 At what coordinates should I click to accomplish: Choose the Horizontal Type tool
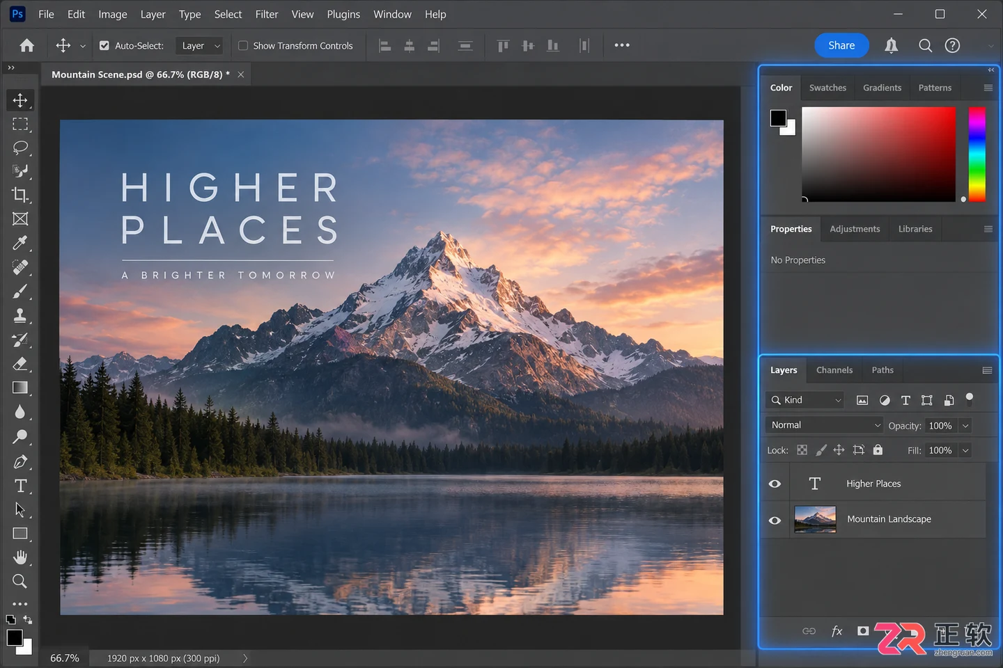coord(20,486)
